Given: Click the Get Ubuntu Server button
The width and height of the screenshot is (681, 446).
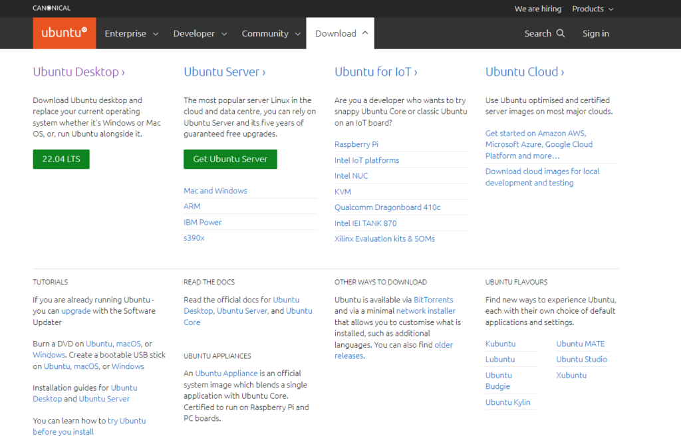Looking at the screenshot, I should click(230, 160).
